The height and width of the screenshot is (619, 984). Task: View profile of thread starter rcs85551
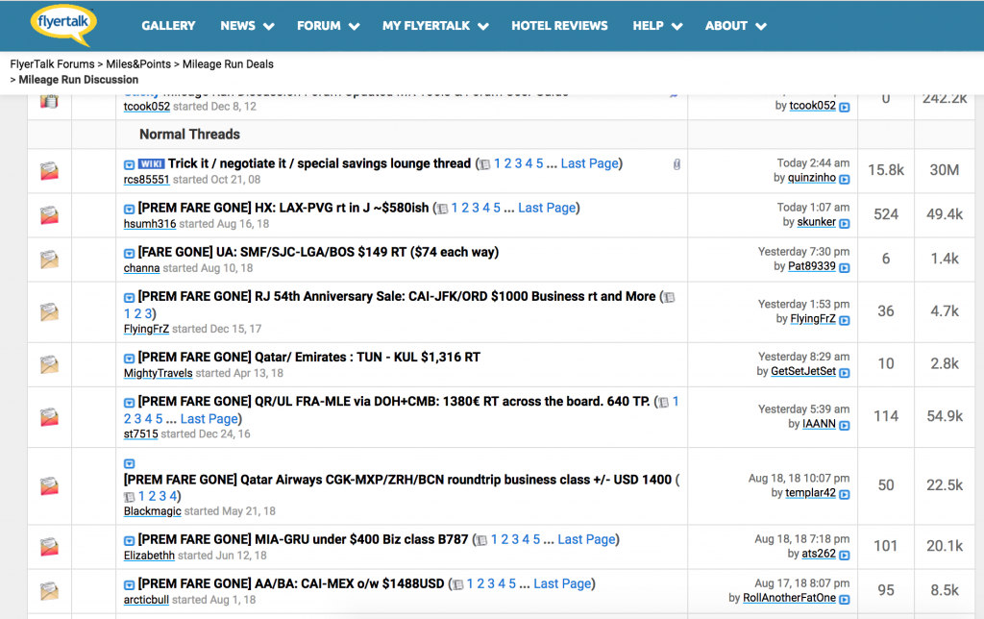tap(146, 180)
